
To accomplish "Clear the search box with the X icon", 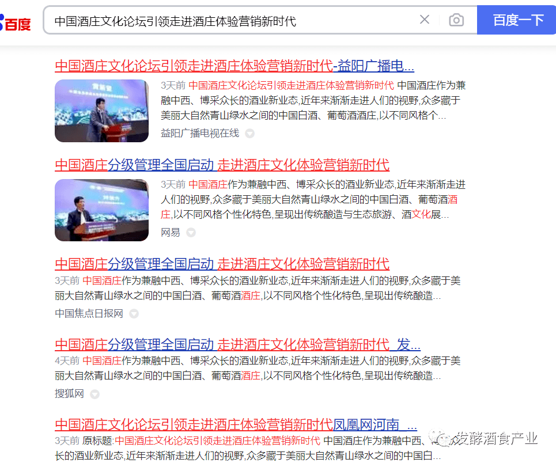I will [425, 20].
